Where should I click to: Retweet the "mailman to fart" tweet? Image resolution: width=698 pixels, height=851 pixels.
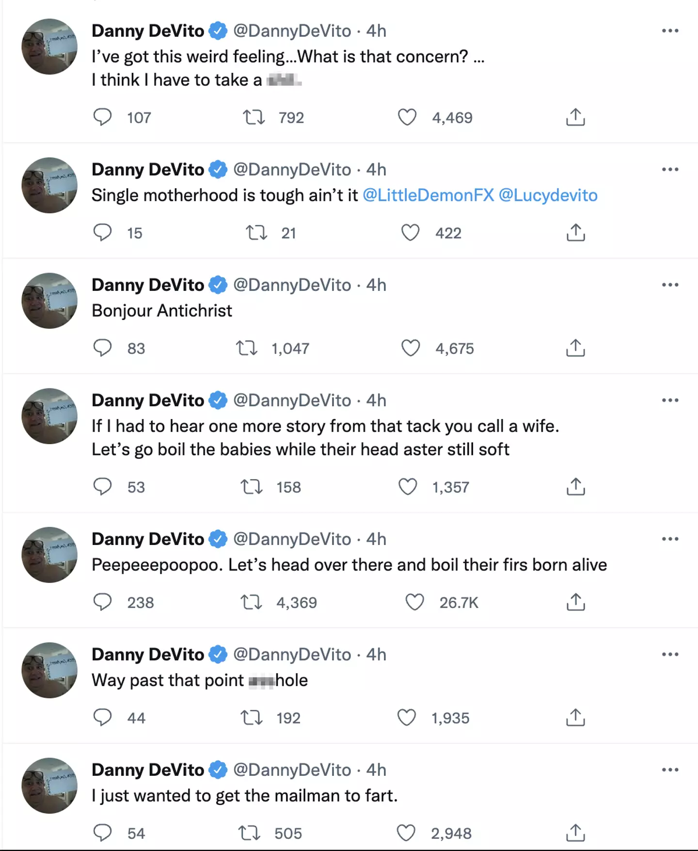250,833
